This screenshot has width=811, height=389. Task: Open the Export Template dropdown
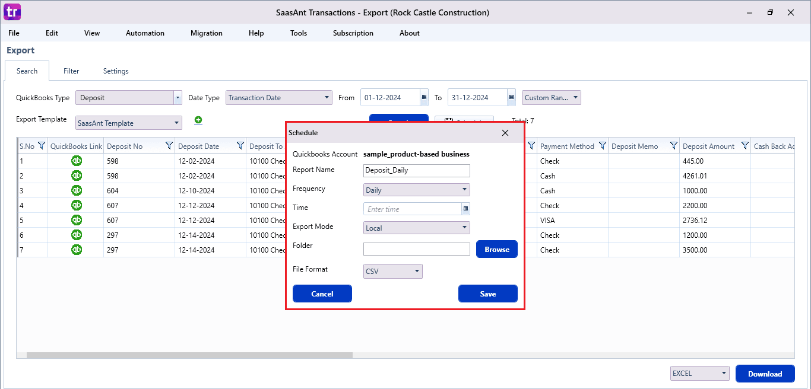[x=129, y=123]
